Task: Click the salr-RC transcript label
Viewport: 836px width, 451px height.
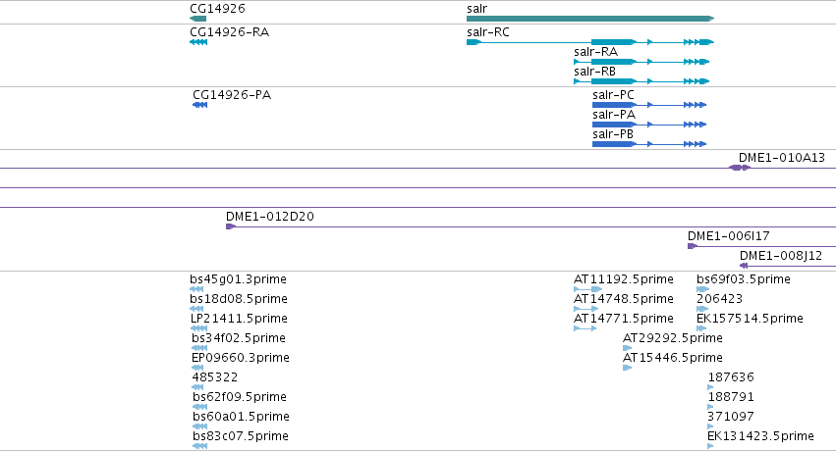Action: click(488, 32)
